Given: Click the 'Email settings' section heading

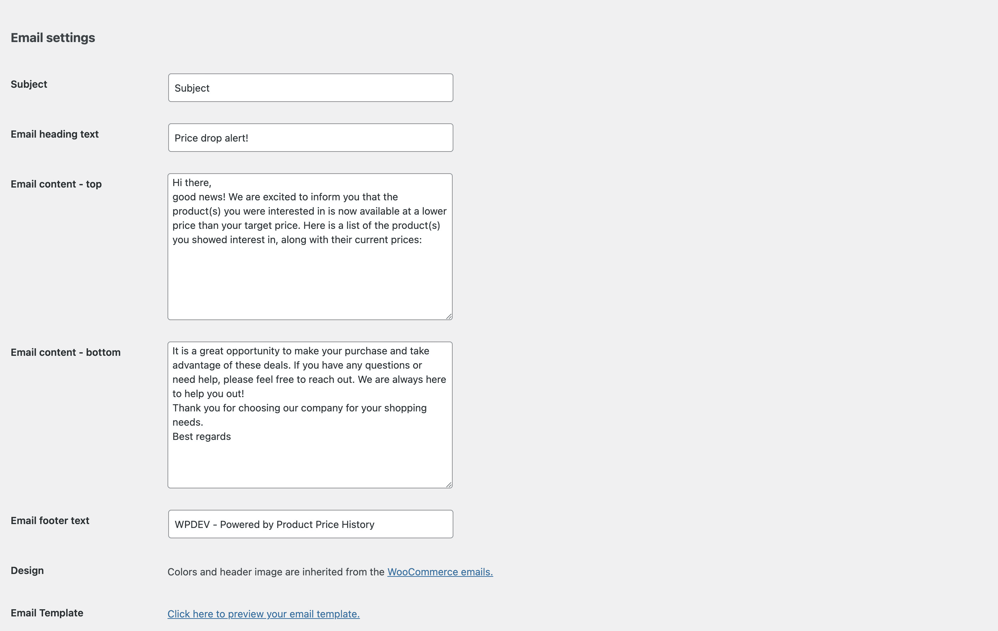Looking at the screenshot, I should pyautogui.click(x=53, y=38).
